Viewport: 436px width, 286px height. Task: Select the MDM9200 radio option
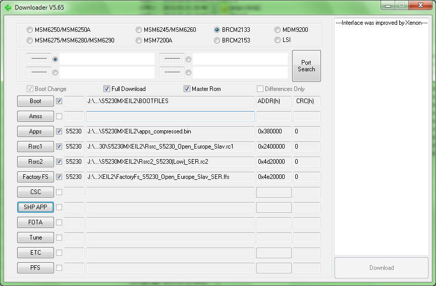[278, 30]
